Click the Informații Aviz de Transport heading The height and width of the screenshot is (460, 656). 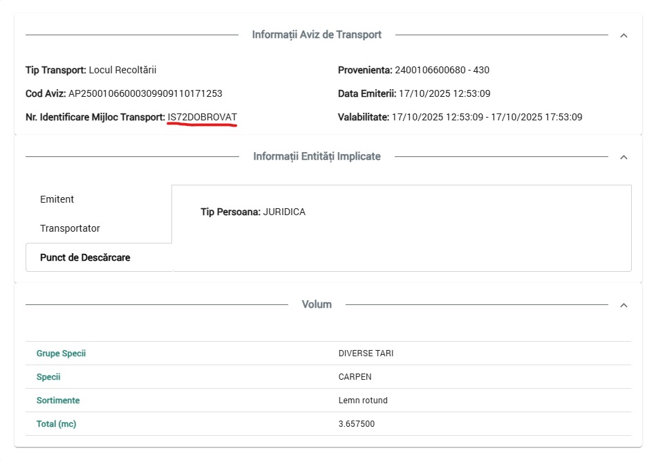(x=317, y=35)
